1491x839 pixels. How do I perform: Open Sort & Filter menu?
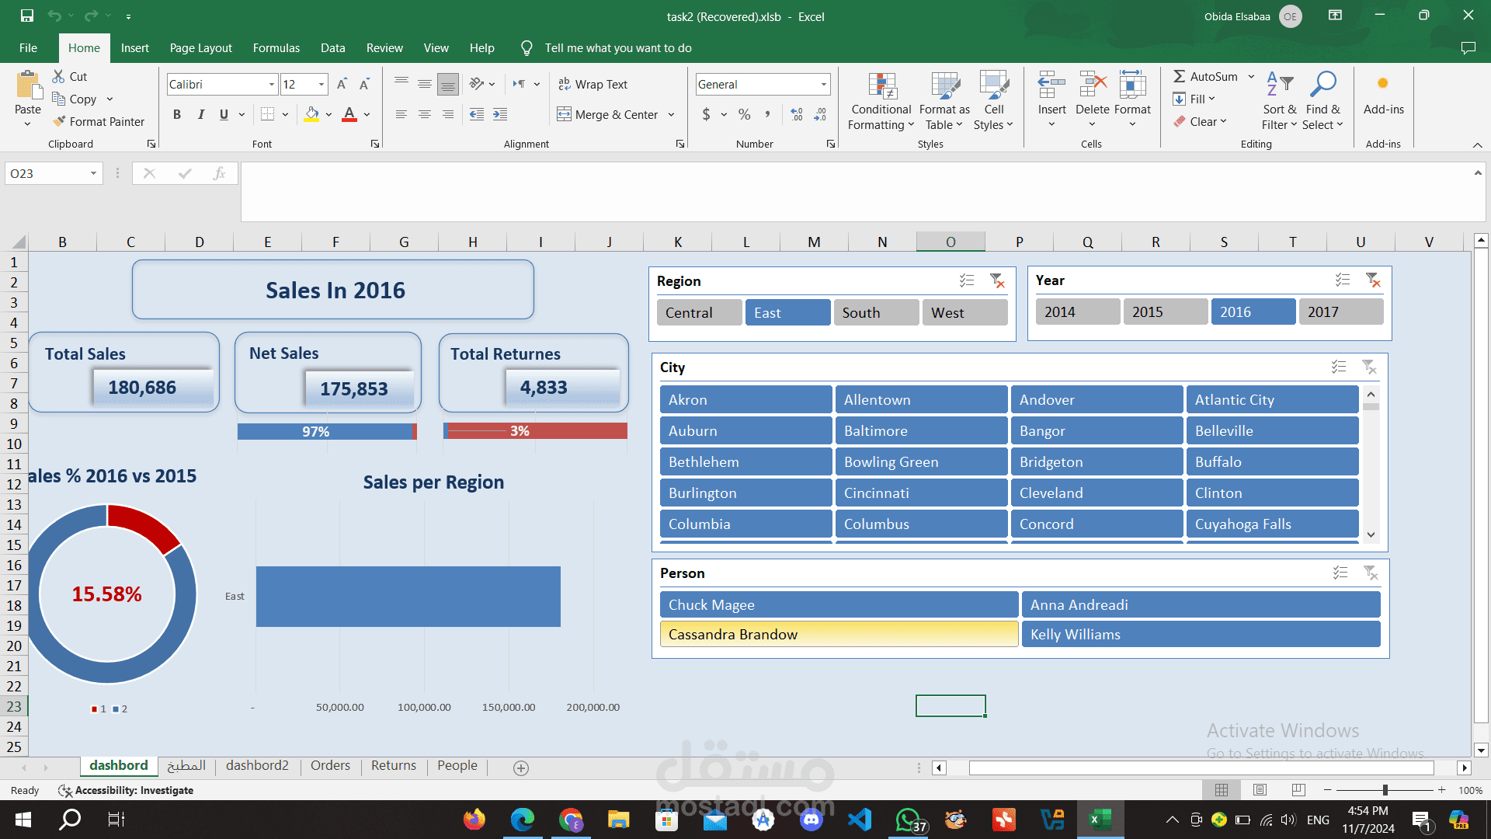1280,102
